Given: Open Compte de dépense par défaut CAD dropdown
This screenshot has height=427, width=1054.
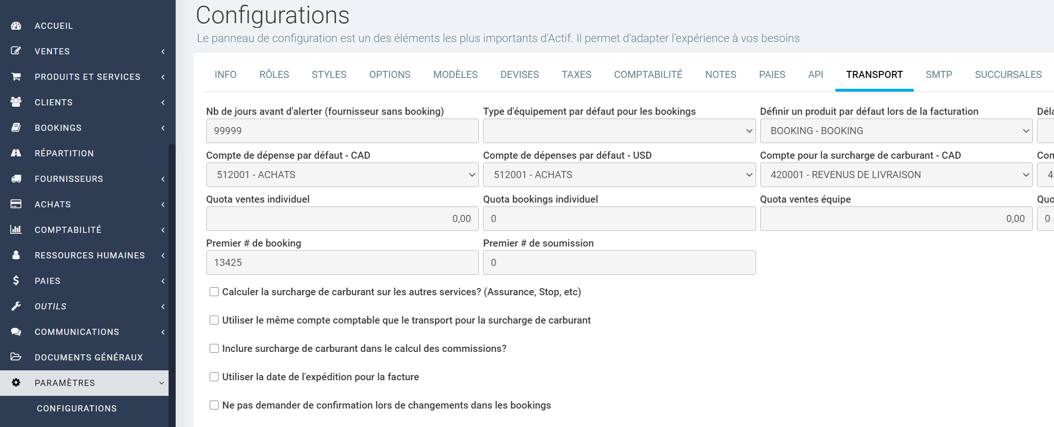Looking at the screenshot, I should coord(342,175).
